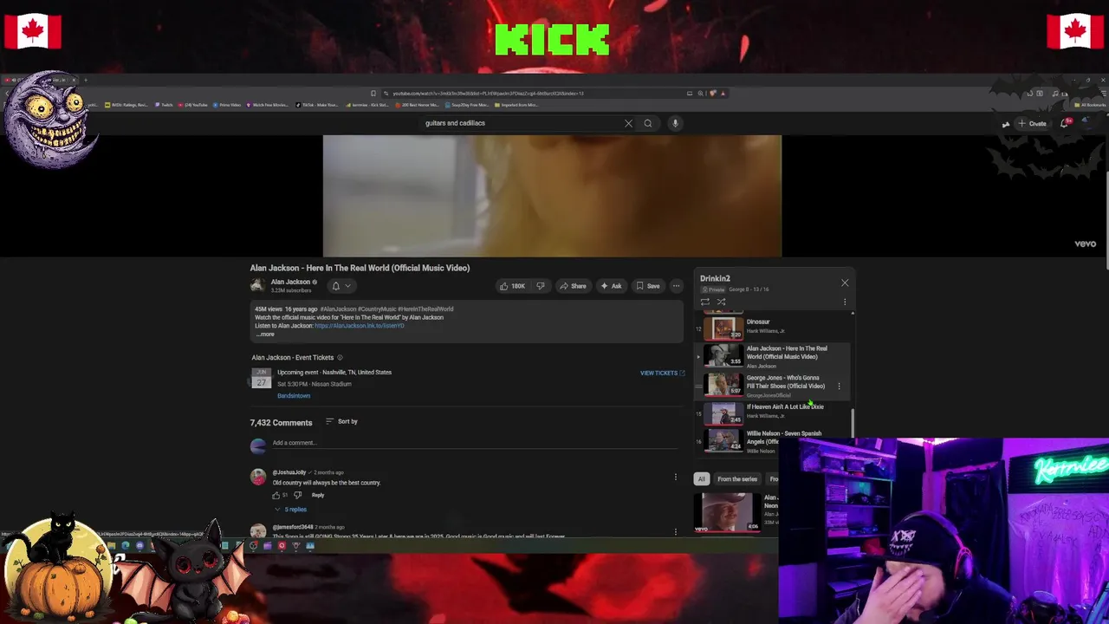Play If Heaven Ain't A Lot Like Dixie

click(x=771, y=413)
